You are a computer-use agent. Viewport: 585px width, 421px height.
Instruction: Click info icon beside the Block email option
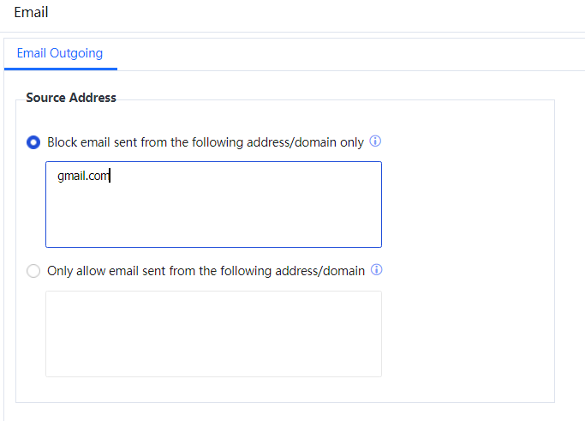click(x=375, y=141)
